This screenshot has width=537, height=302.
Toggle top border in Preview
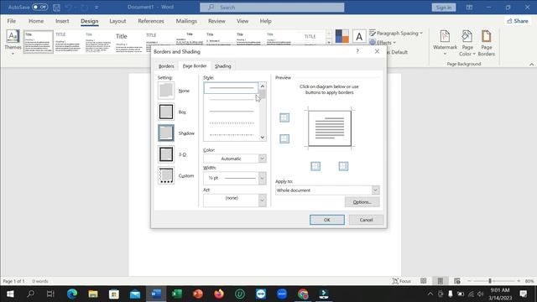click(284, 117)
